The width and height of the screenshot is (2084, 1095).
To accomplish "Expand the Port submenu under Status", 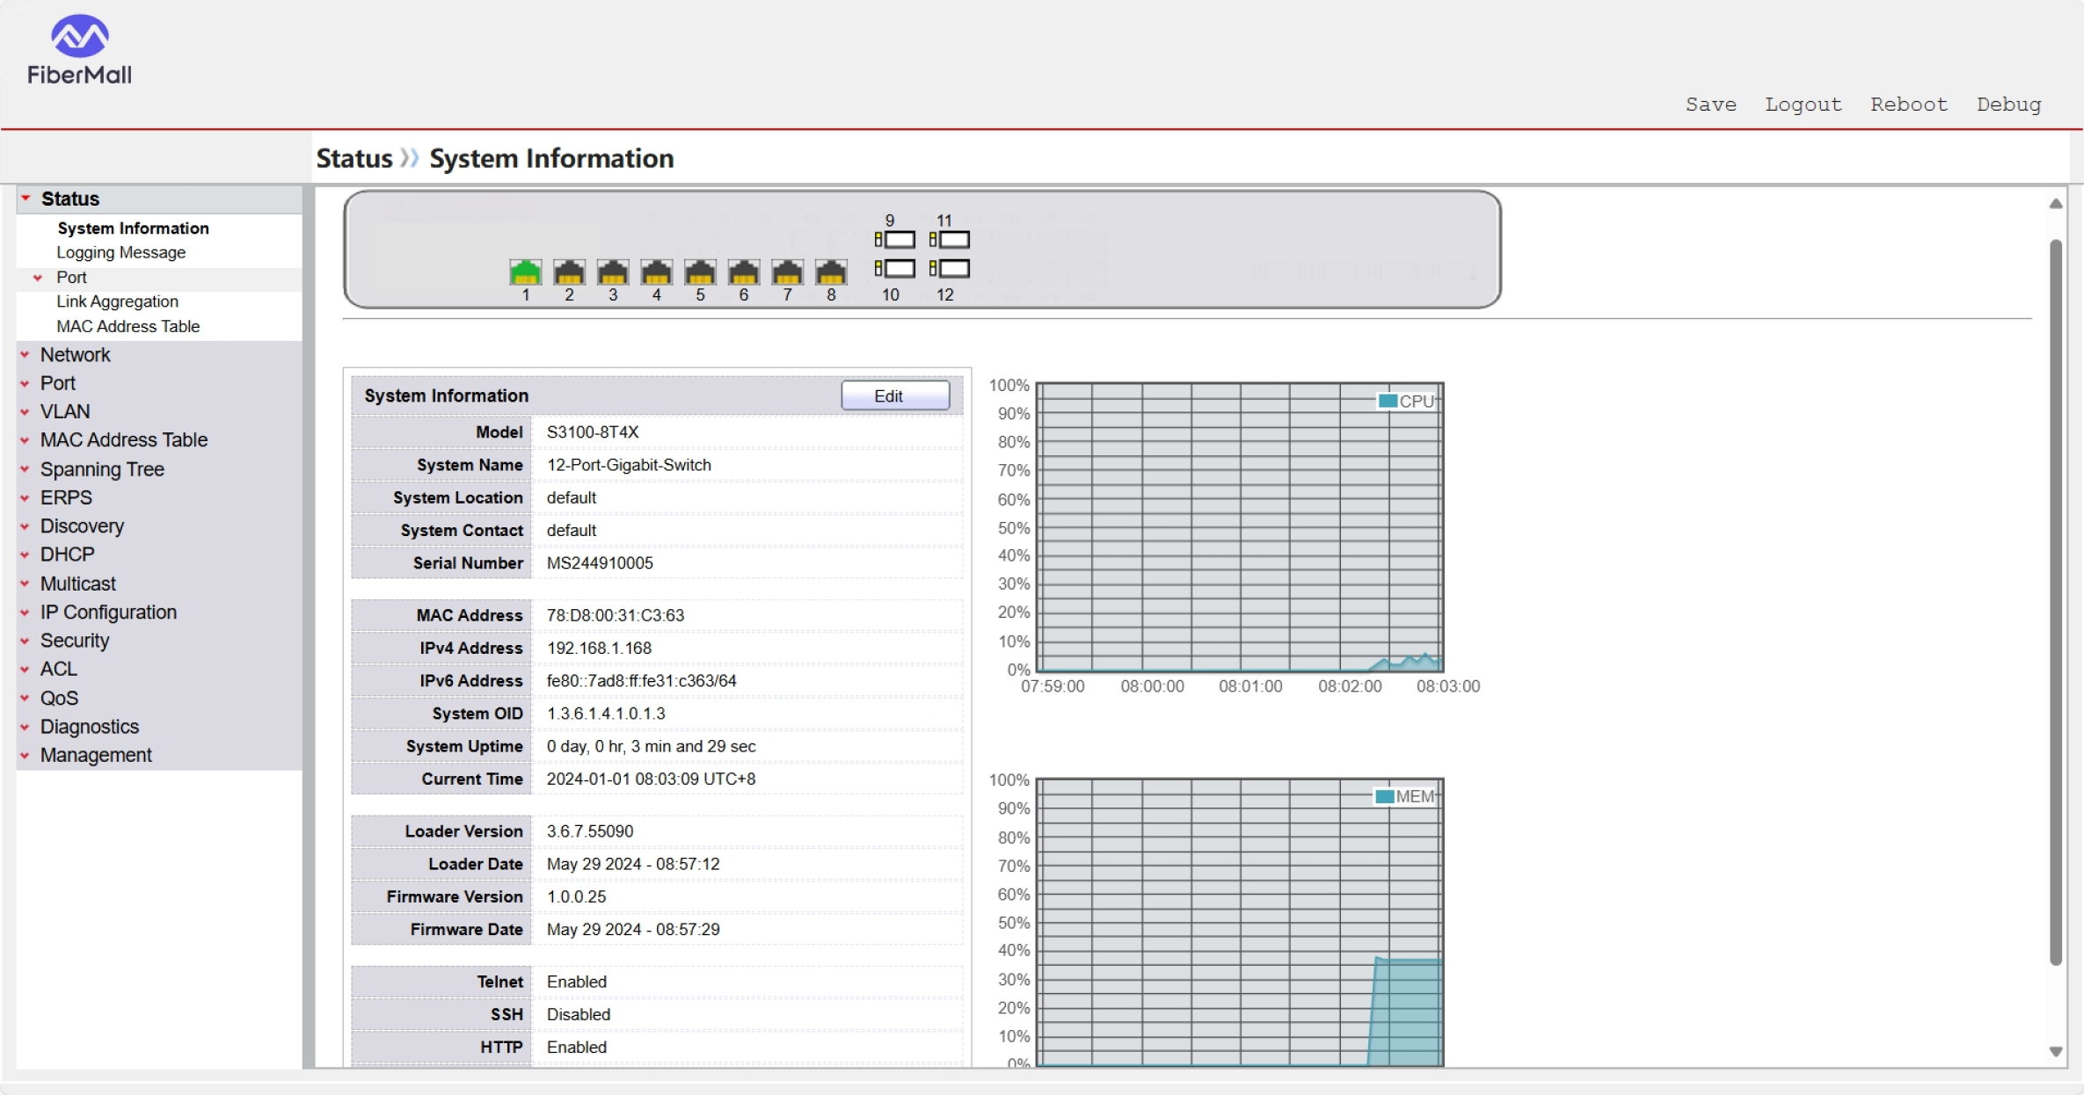I will click(71, 278).
